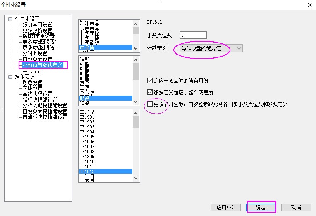Collapse the 个性化设置 tree node

(x=10, y=19)
